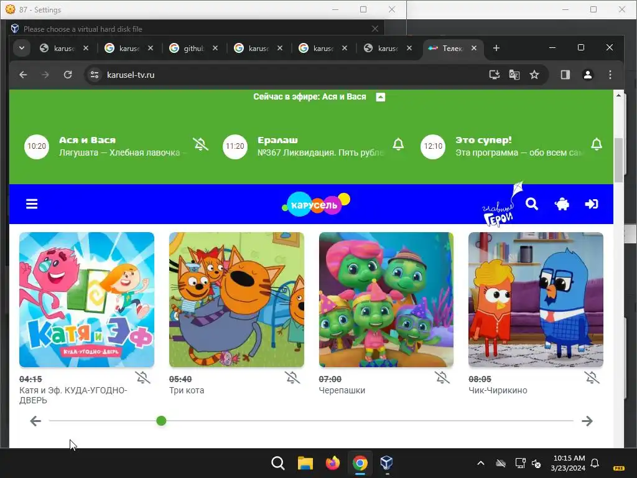Open VirtualBox from taskbar
637x478 pixels.
pyautogui.click(x=386, y=463)
